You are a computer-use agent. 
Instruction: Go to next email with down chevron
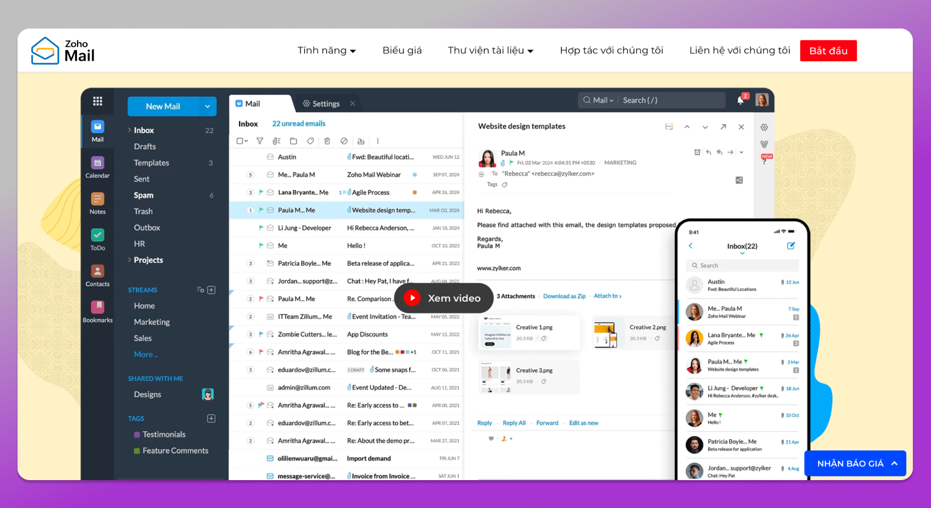[x=705, y=127]
